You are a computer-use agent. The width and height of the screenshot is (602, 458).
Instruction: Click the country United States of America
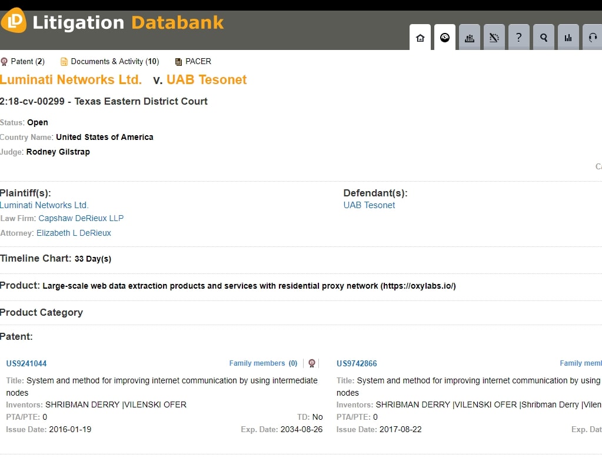point(105,137)
